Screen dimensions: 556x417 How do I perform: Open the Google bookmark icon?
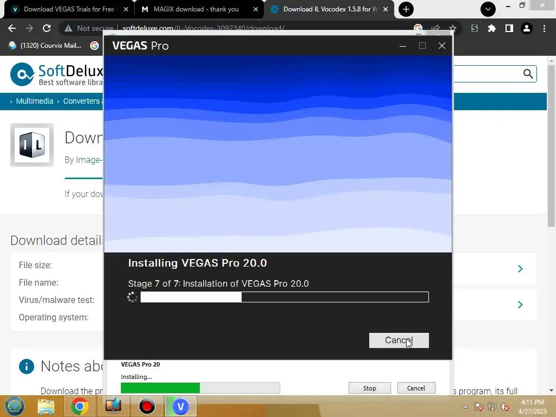click(94, 46)
